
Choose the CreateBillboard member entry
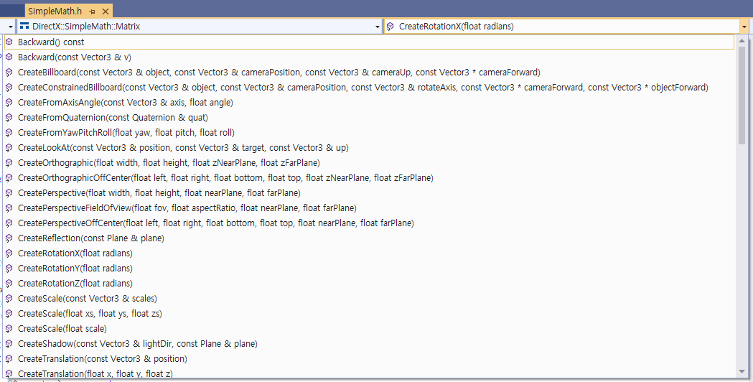pyautogui.click(x=369, y=72)
